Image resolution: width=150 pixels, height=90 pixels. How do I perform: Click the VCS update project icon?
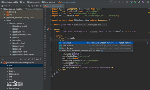pos(131,2)
